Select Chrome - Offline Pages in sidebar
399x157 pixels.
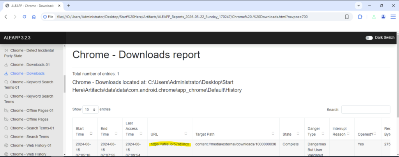29,119
